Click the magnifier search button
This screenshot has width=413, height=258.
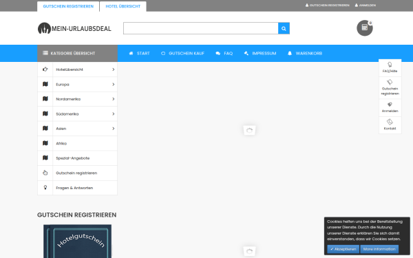pyautogui.click(x=284, y=28)
